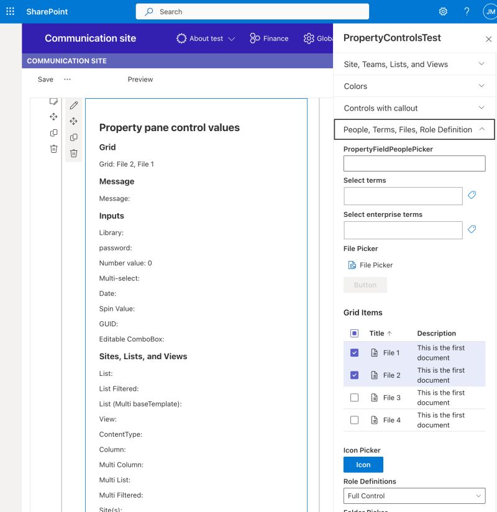Viewport: 497px width, 512px height.
Task: Click the File 3 document icon
Action: point(375,398)
